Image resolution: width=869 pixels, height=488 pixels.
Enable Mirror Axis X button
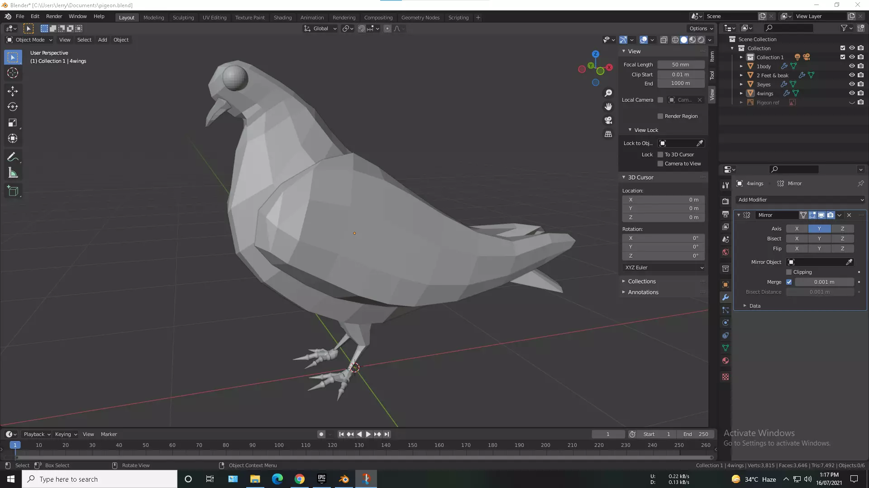[x=797, y=229]
